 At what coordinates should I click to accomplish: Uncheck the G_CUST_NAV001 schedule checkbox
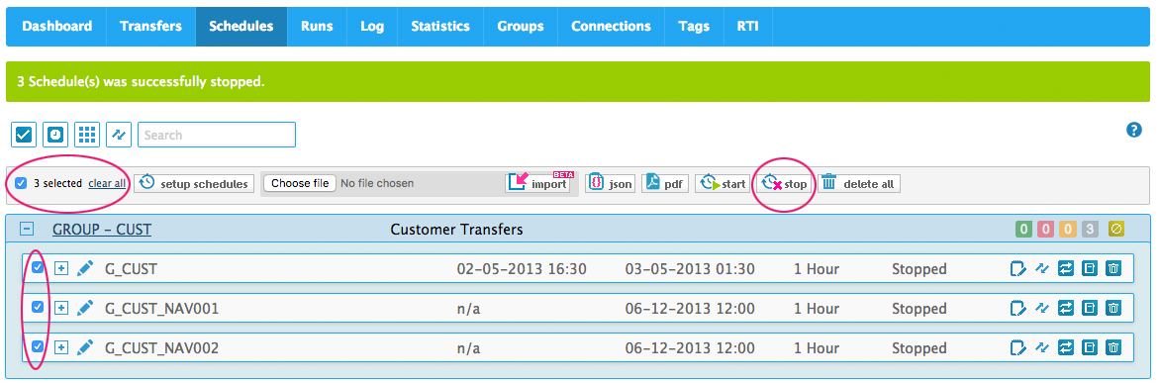[x=38, y=306]
